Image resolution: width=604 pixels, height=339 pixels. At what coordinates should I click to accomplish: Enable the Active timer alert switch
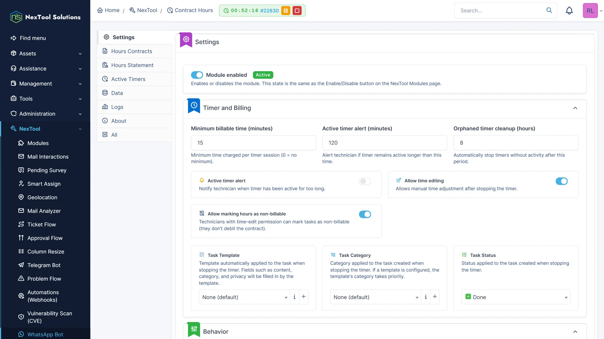click(x=365, y=181)
